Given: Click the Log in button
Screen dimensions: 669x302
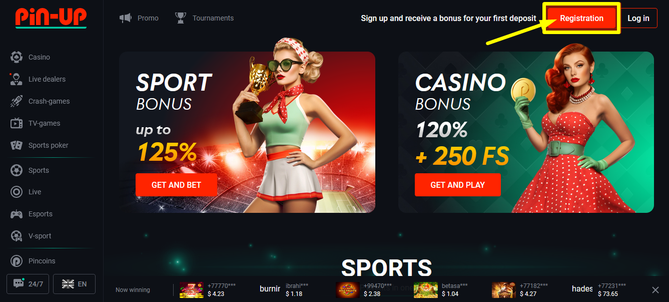Looking at the screenshot, I should (638, 18).
